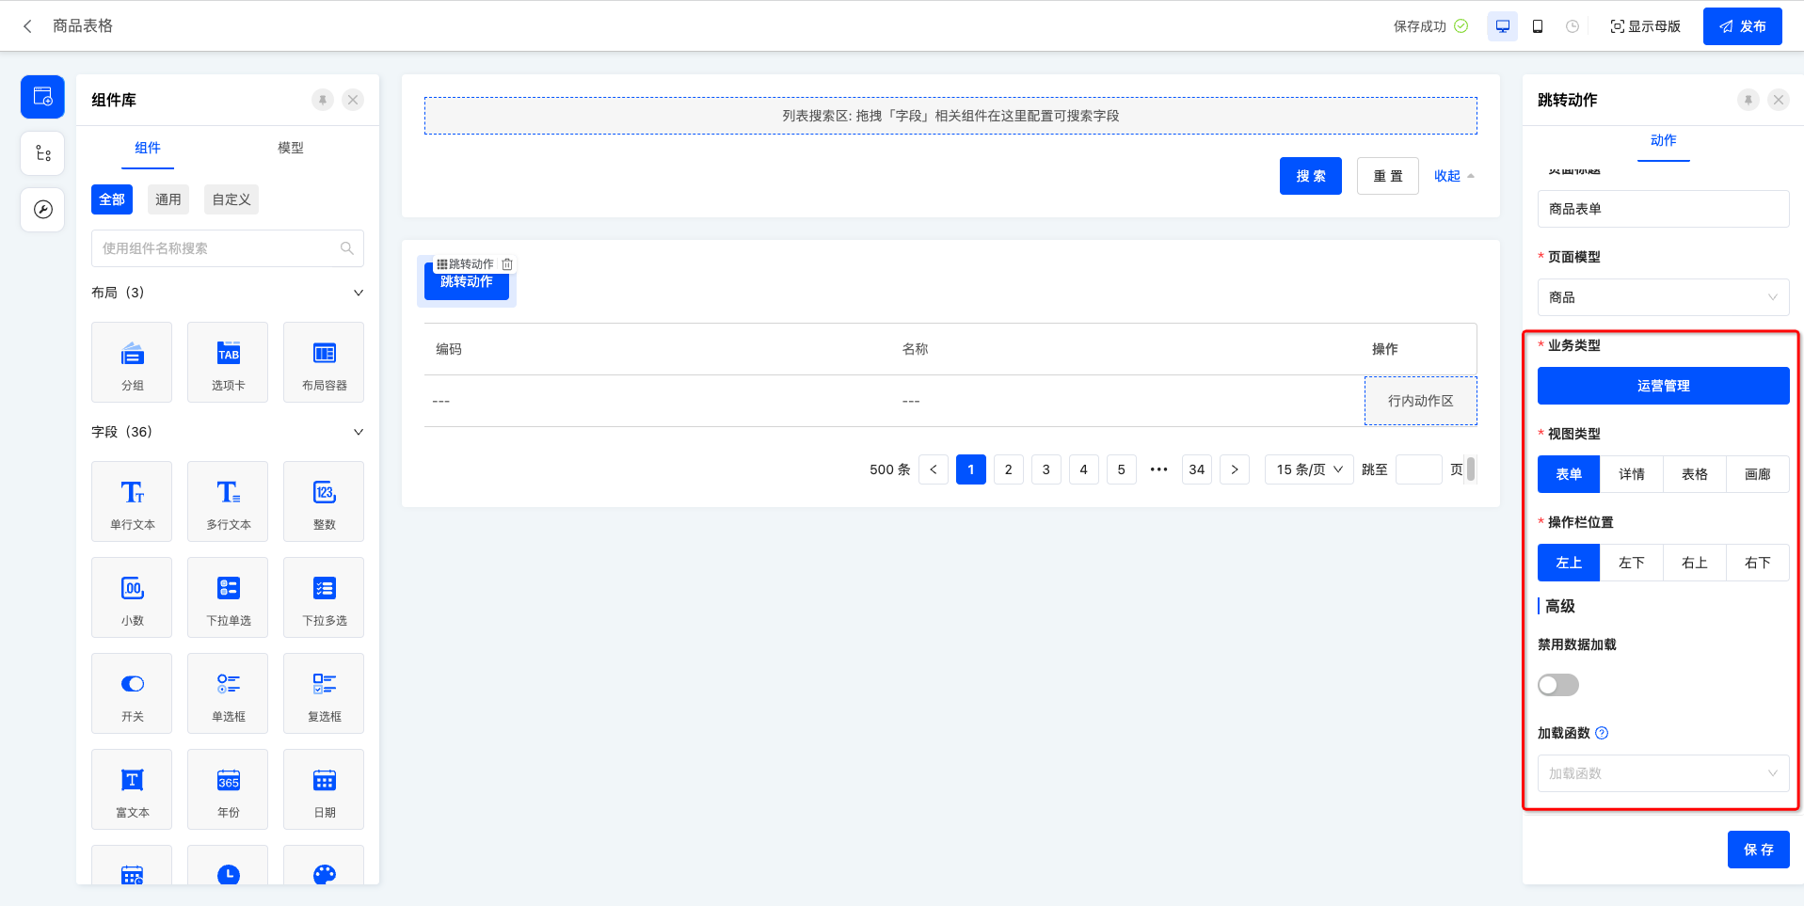Screen dimensions: 1804x906
Task: Filter components by 自定义
Action: (x=231, y=199)
